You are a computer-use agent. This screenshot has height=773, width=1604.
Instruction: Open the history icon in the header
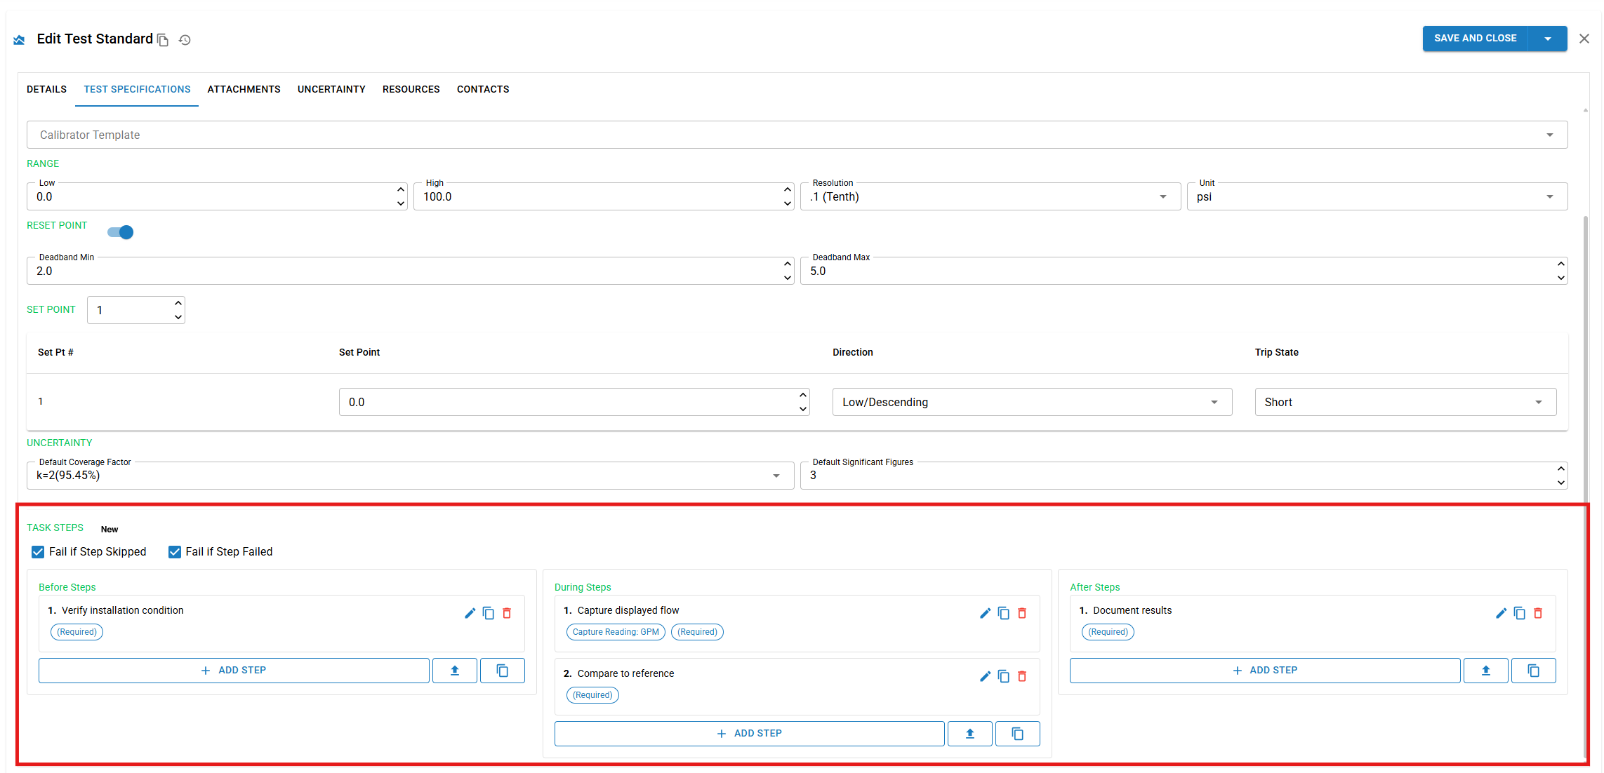click(x=185, y=40)
